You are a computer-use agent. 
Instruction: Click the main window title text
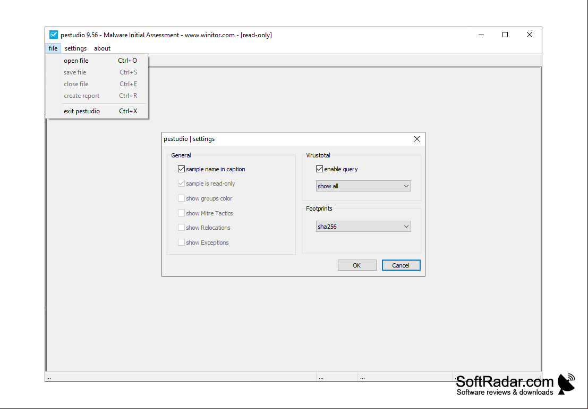coord(166,35)
